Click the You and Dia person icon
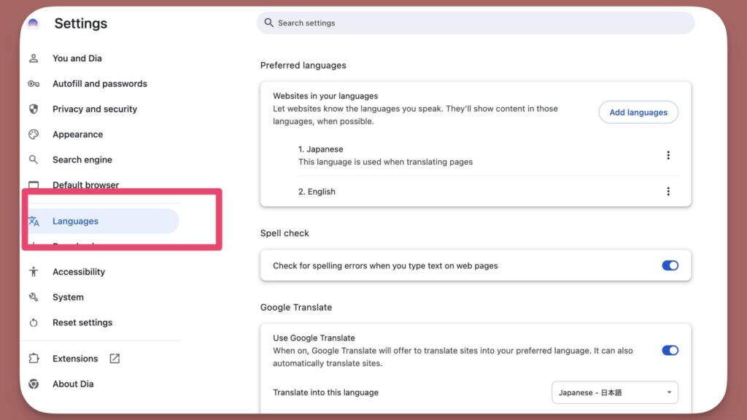This screenshot has height=420, width=747. point(34,58)
